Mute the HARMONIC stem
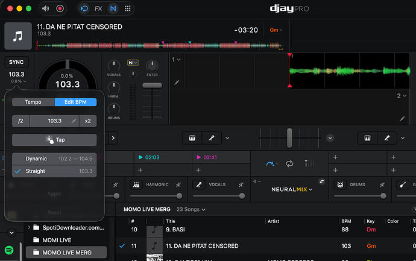This screenshot has width=416, height=261. 178,184
